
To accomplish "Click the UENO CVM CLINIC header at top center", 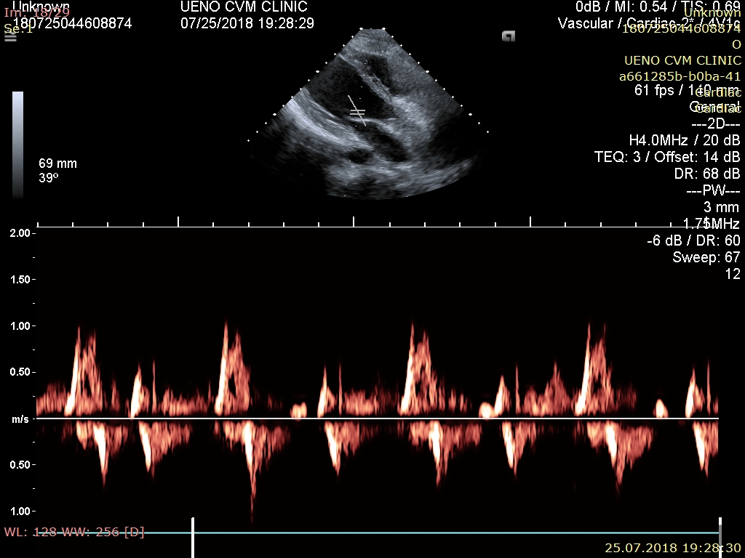I will point(244,7).
